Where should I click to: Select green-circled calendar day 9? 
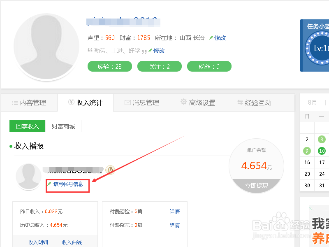(307, 151)
